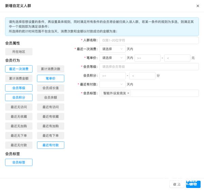Enable the 最近有加购 condition
This screenshot has height=190, width=204.
click(x=50, y=126)
